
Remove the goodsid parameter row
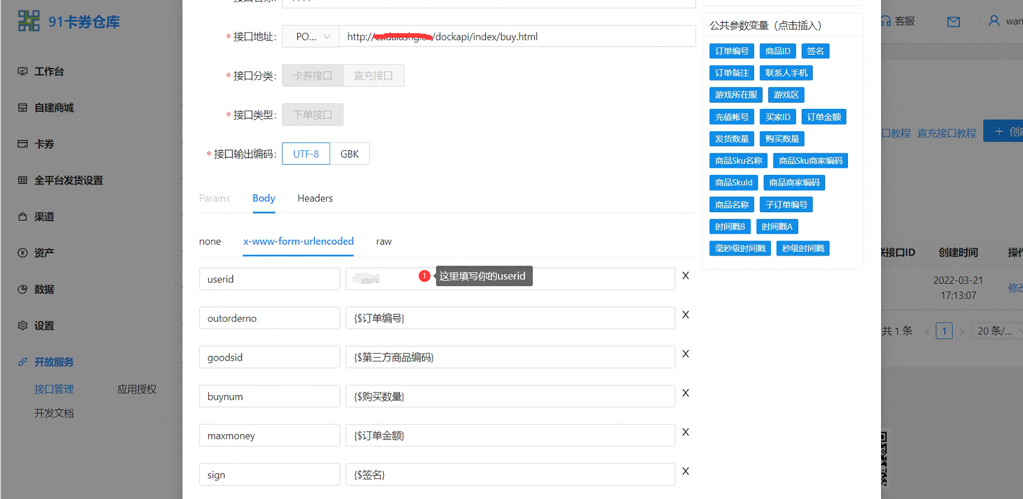click(686, 354)
